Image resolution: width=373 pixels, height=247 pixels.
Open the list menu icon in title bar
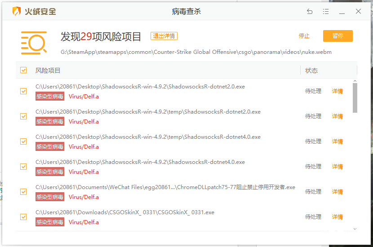[x=326, y=11]
